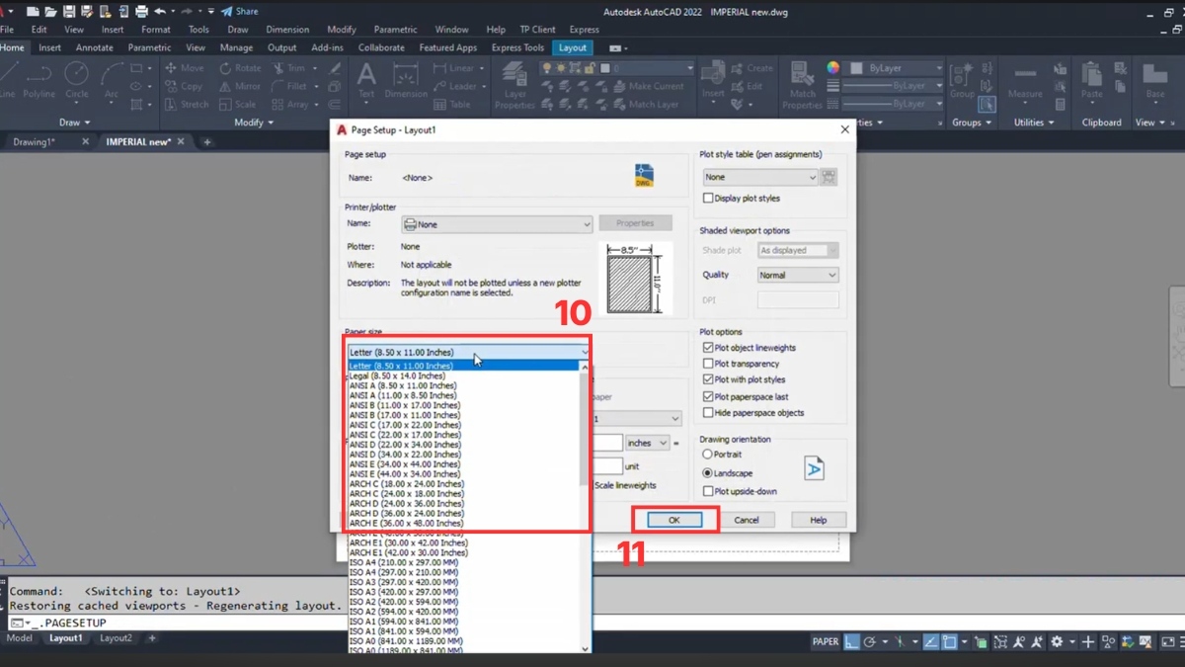
Task: Click Help in Page Setup dialog
Action: [x=819, y=520]
